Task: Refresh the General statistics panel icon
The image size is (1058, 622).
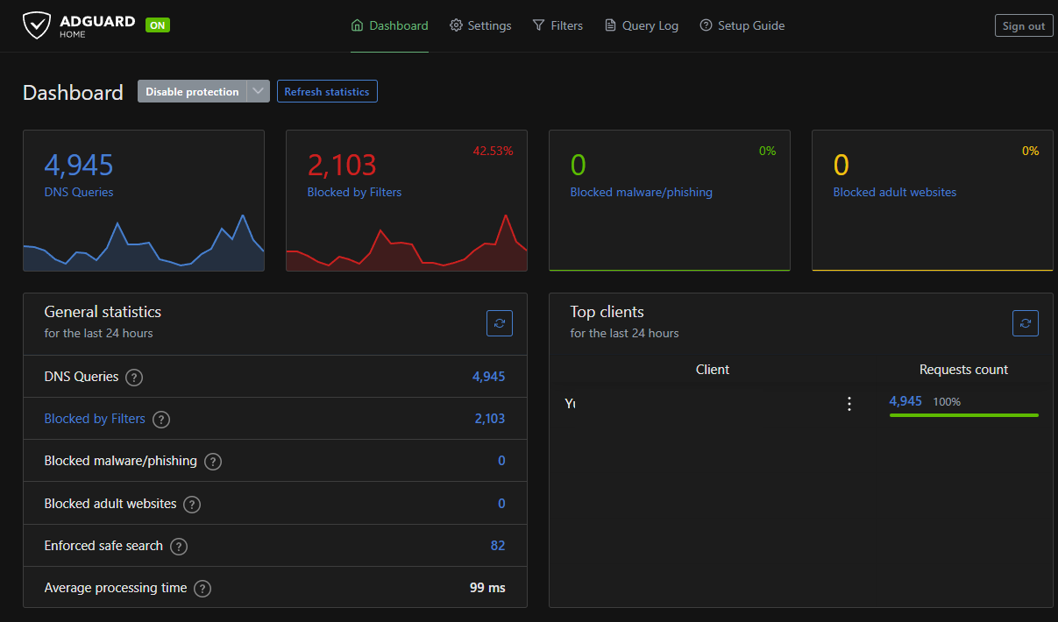Action: (500, 323)
